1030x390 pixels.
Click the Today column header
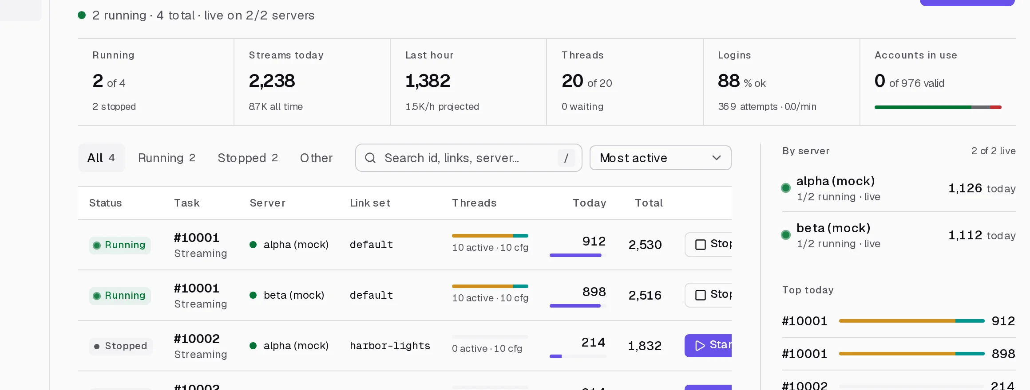589,203
